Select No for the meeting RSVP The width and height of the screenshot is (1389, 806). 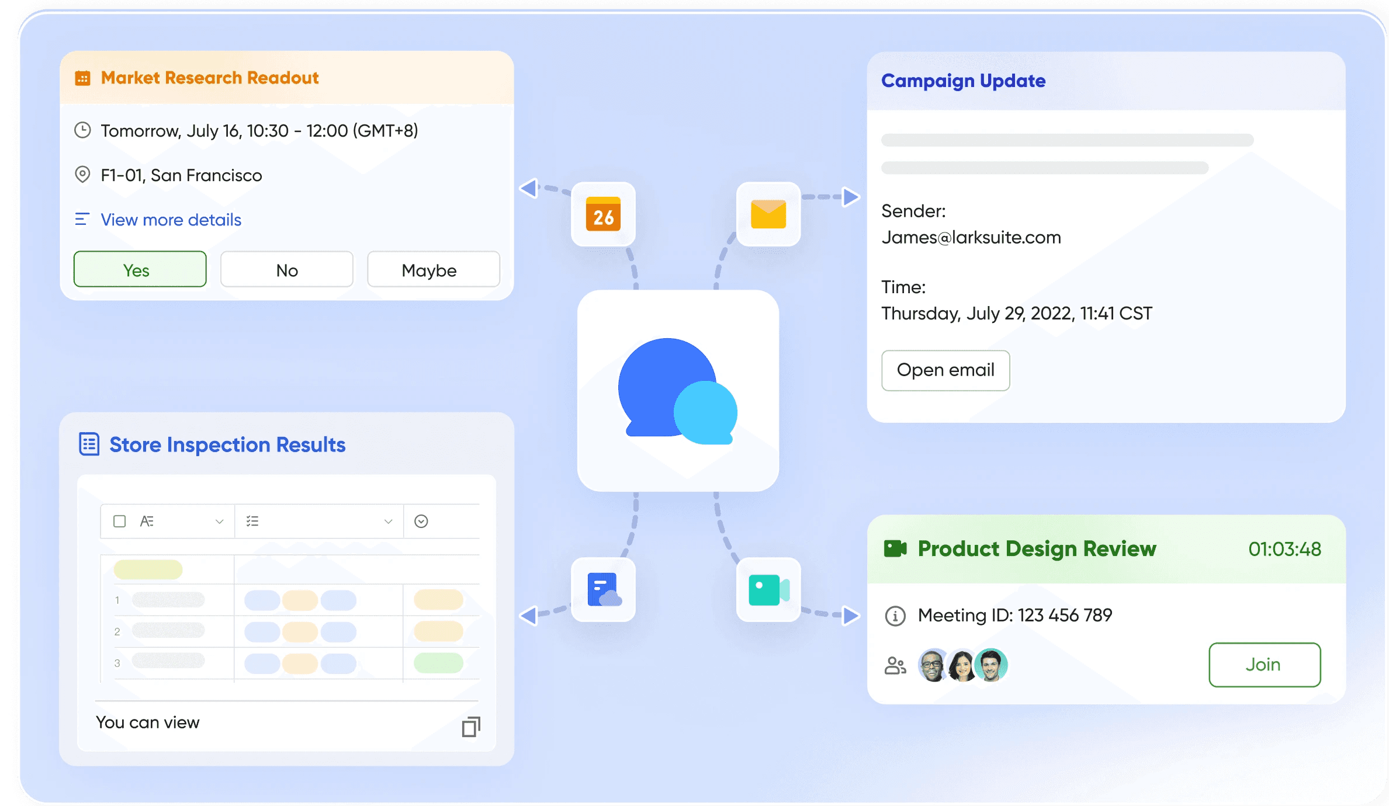point(287,270)
